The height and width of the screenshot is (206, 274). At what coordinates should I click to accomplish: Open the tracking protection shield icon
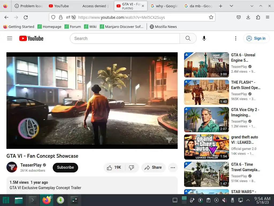(53, 17)
